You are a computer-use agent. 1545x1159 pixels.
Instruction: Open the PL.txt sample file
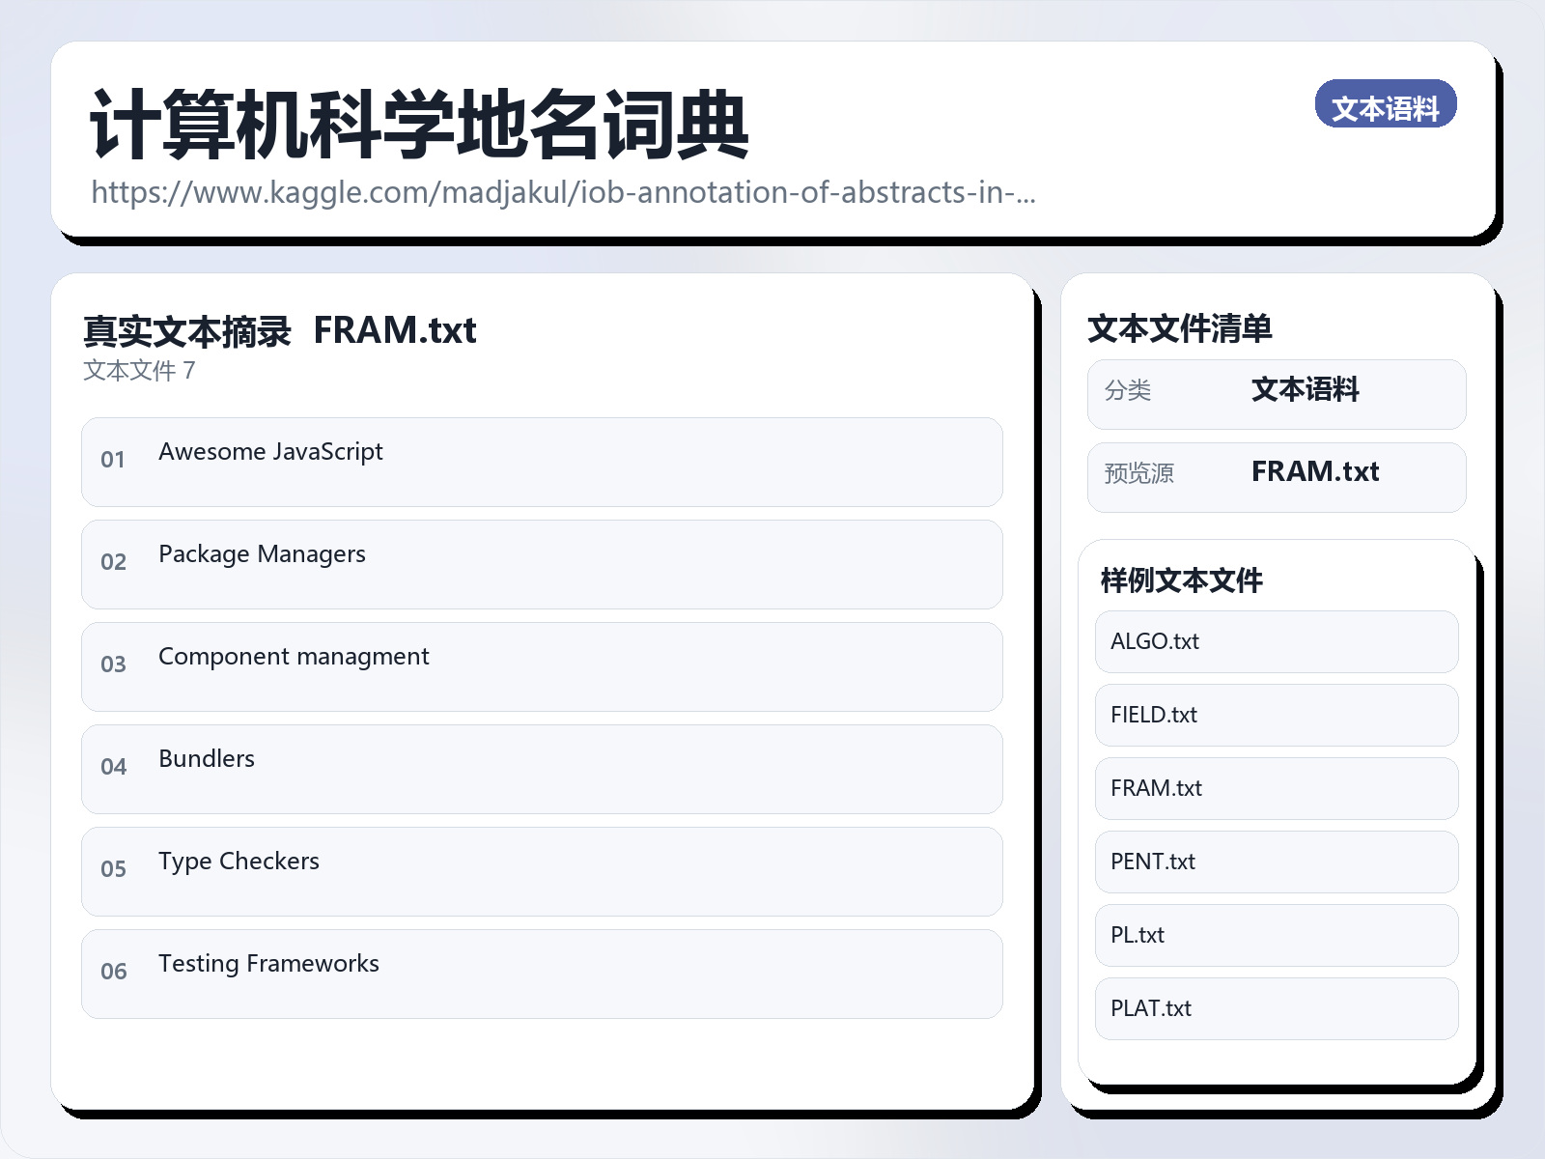coord(1275,935)
